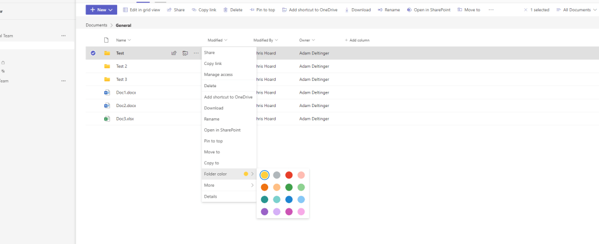Click Documents in the breadcrumb
This screenshot has height=244, width=599.
(x=96, y=26)
